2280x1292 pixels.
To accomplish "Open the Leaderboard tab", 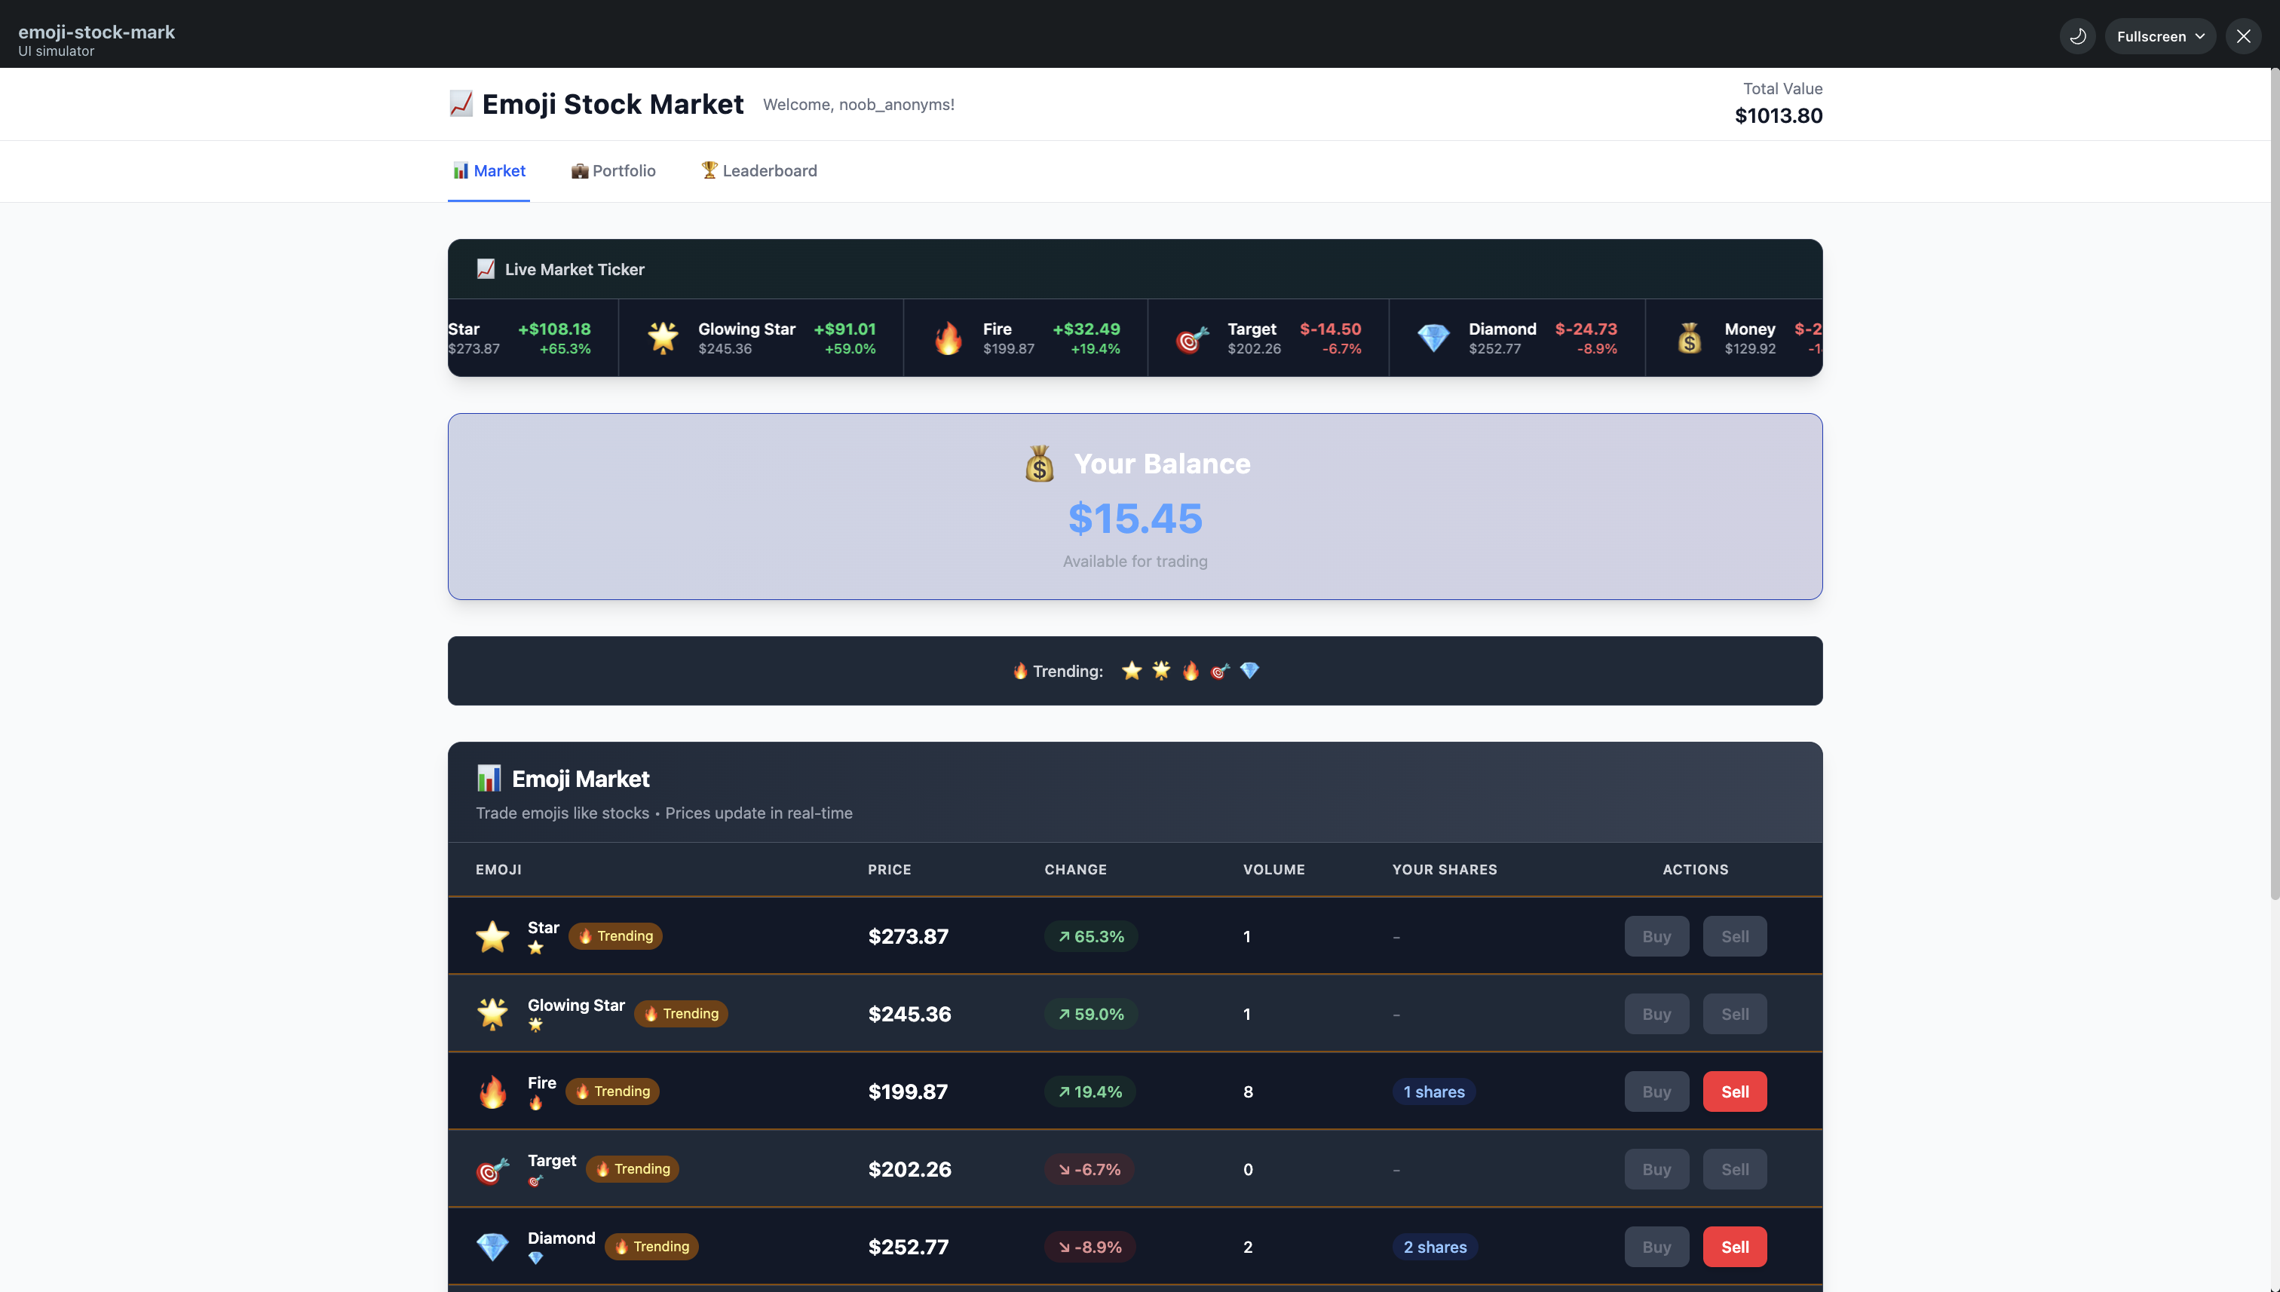I will [758, 170].
